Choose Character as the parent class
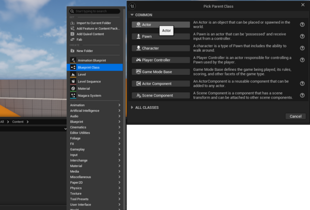Screen dimensions: 310x210 click(x=161, y=48)
